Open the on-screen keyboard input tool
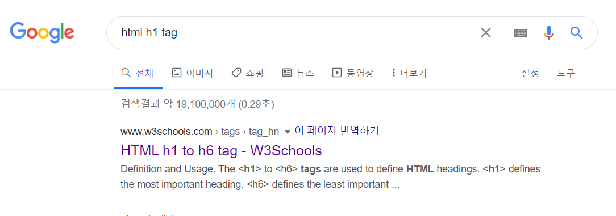Image resolution: width=616 pixels, height=216 pixels. 521,33
